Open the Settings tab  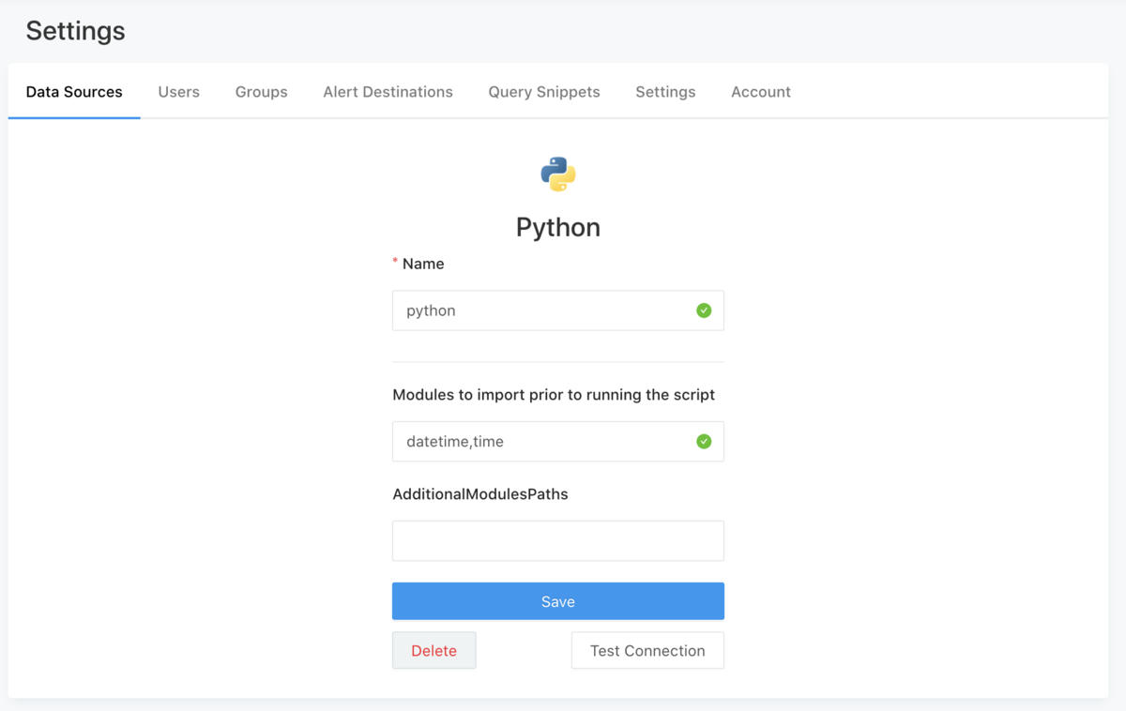coord(665,92)
